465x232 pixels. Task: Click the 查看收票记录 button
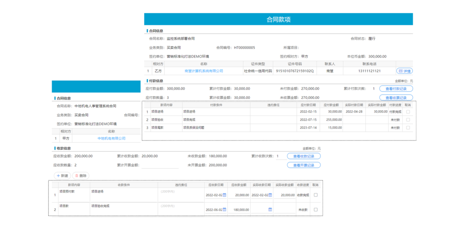pyautogui.click(x=396, y=97)
